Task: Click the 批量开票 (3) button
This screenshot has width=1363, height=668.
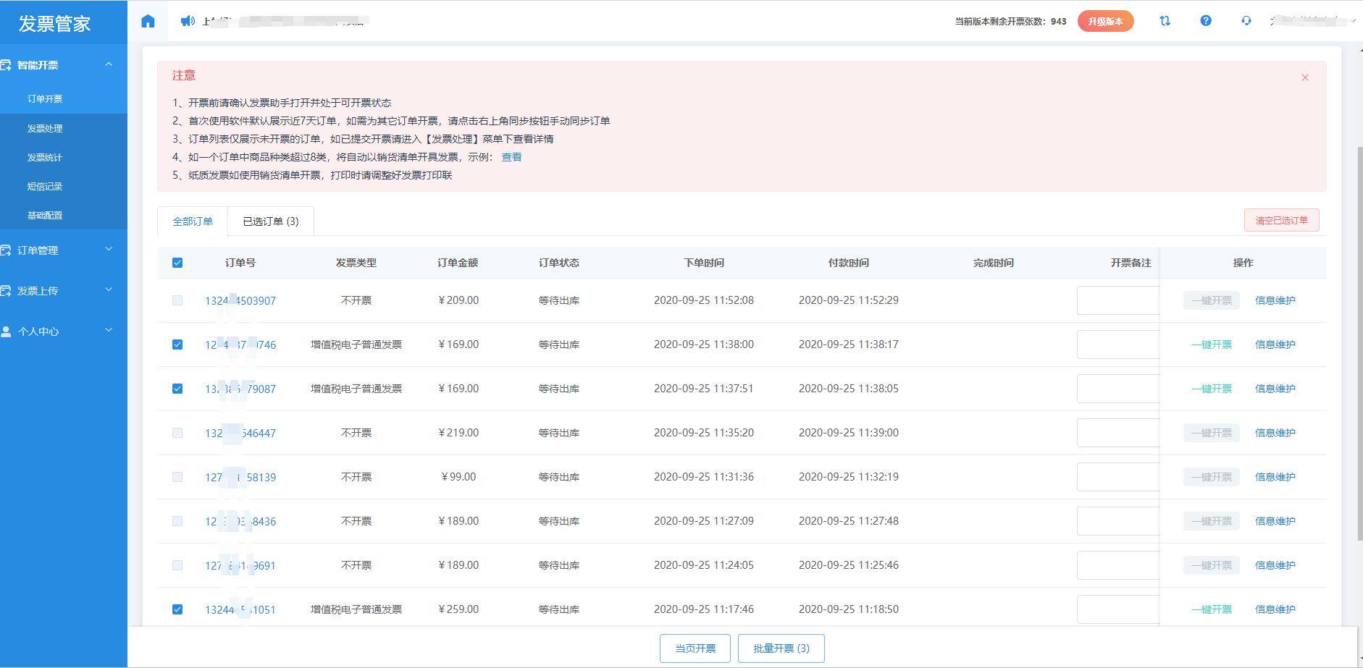Action: pos(781,648)
